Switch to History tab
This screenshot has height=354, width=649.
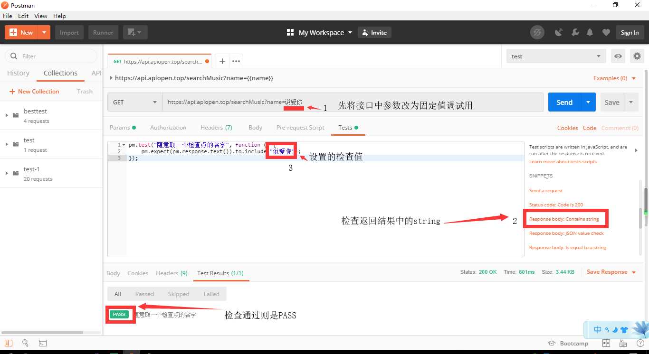(18, 73)
